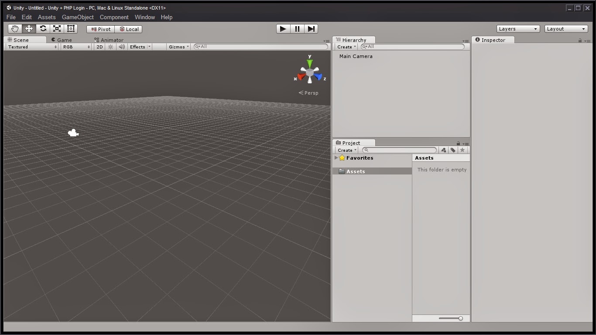Toggle scene lighting

click(110, 47)
